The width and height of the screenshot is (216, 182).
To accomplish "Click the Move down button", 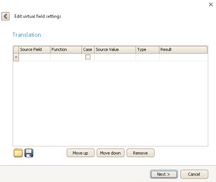I will click(x=110, y=153).
